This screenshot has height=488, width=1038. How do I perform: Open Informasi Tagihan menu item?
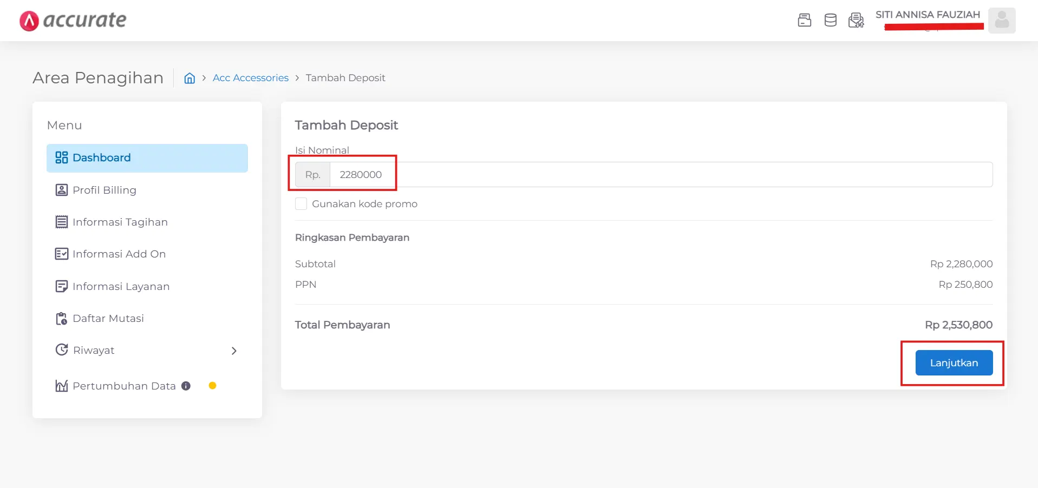[120, 222]
